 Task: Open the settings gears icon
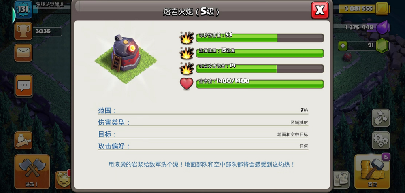[x=381, y=140]
